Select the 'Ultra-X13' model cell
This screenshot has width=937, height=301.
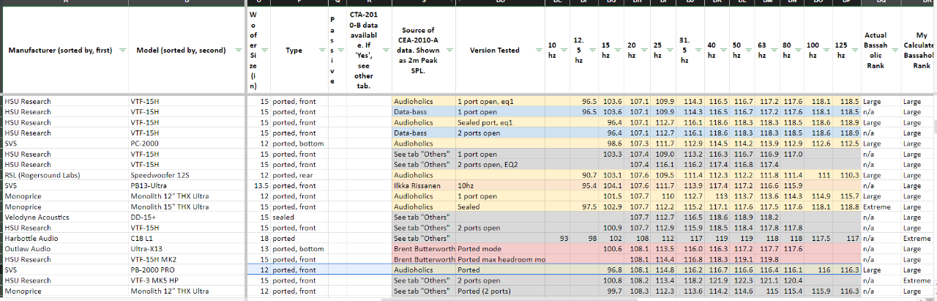pyautogui.click(x=187, y=249)
